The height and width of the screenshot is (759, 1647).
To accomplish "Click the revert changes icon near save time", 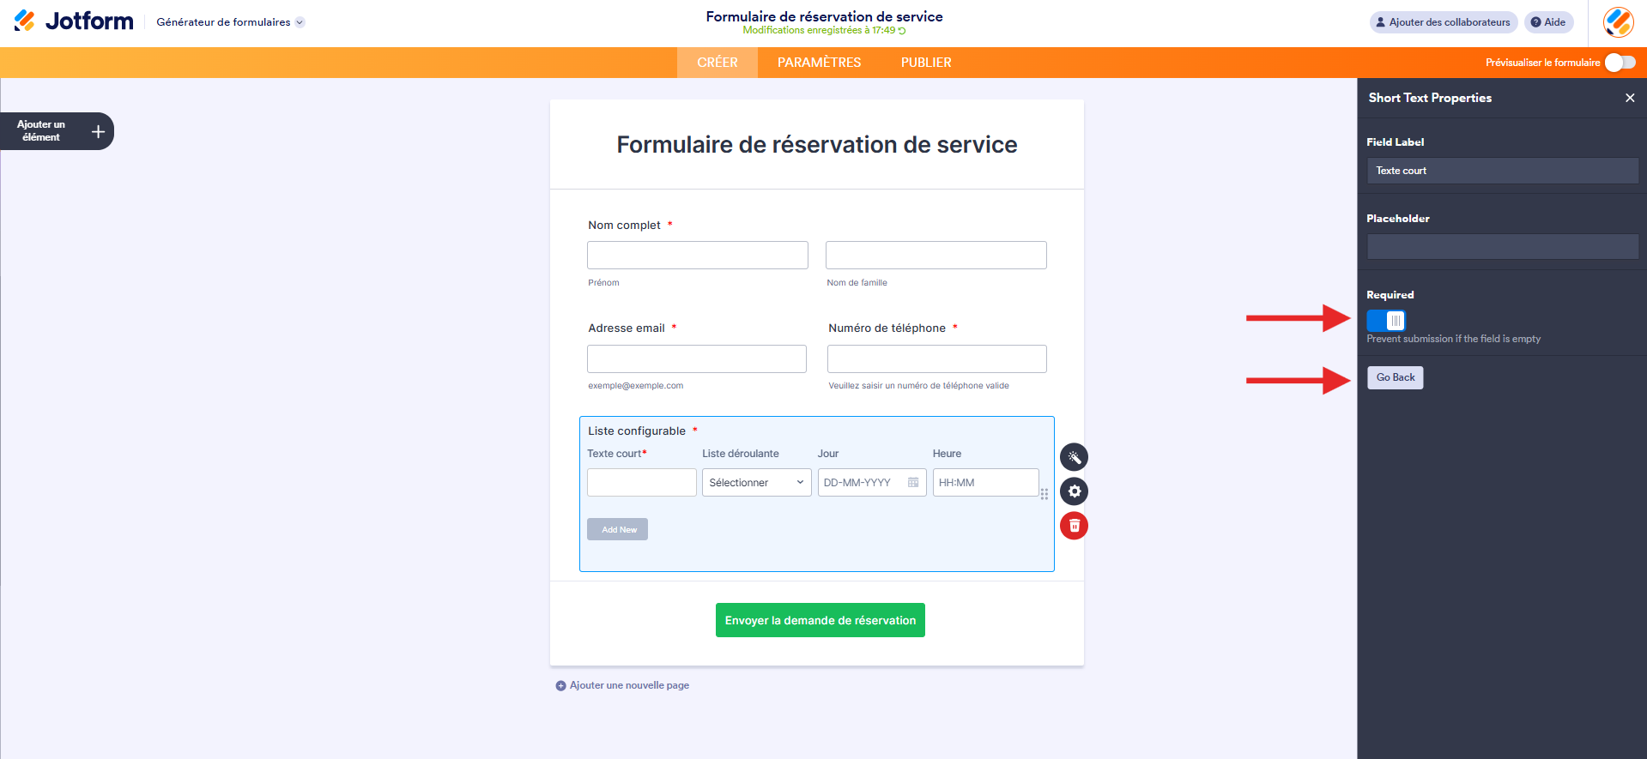I will pos(902,31).
